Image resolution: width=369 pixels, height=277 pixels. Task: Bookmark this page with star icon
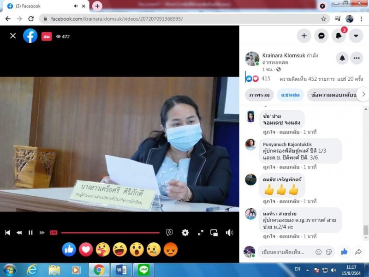click(x=324, y=19)
